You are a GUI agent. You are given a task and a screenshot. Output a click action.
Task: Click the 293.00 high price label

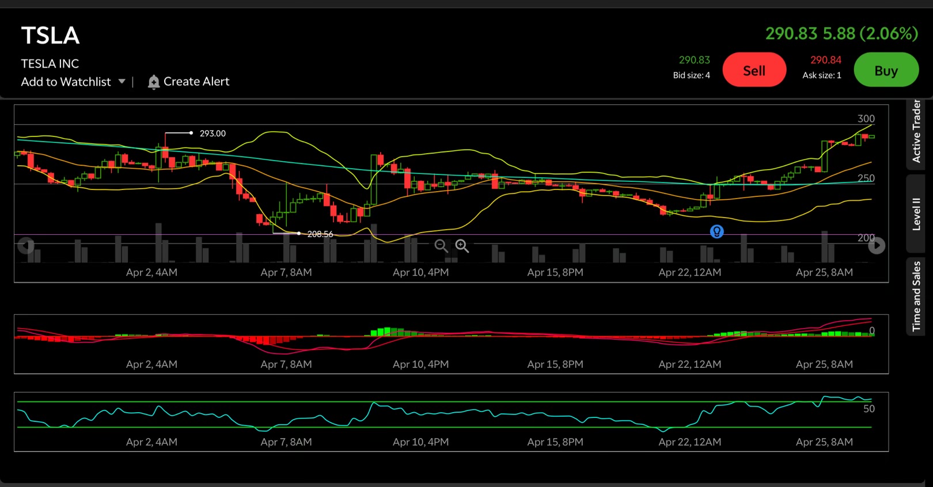click(213, 133)
